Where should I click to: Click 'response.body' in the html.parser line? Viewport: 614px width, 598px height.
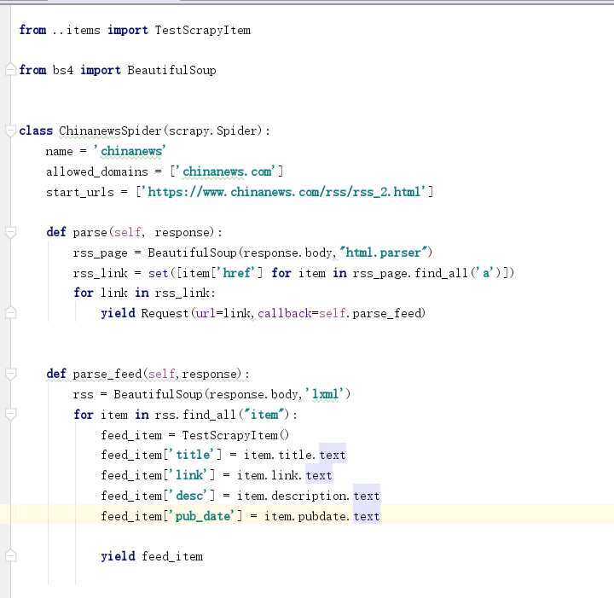coord(287,253)
